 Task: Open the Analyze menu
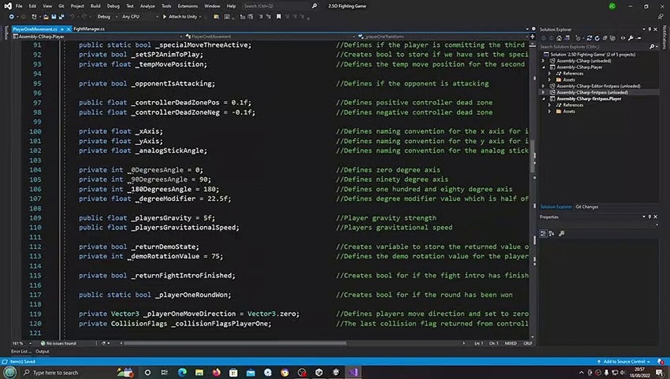(x=148, y=6)
